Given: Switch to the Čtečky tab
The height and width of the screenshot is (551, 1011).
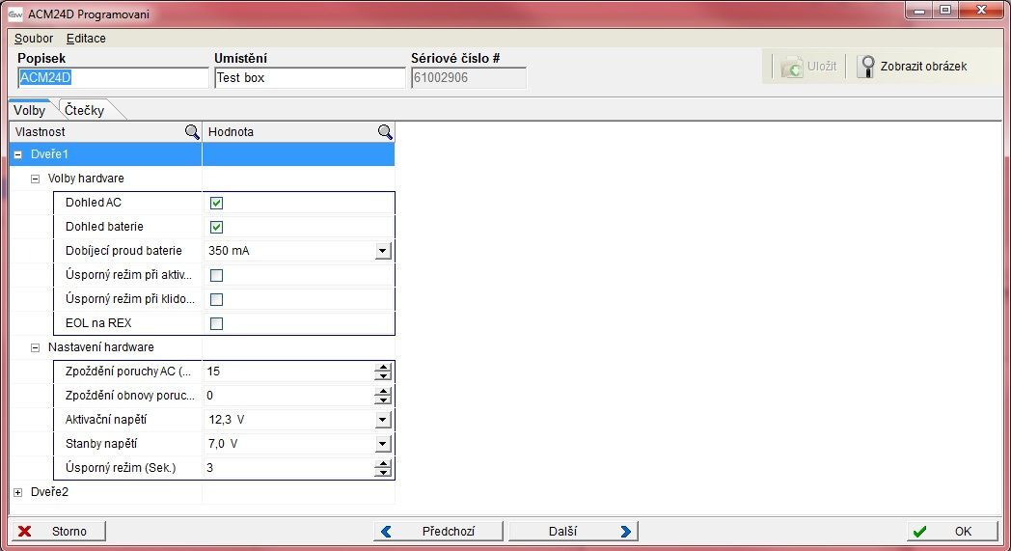Looking at the screenshot, I should (84, 110).
